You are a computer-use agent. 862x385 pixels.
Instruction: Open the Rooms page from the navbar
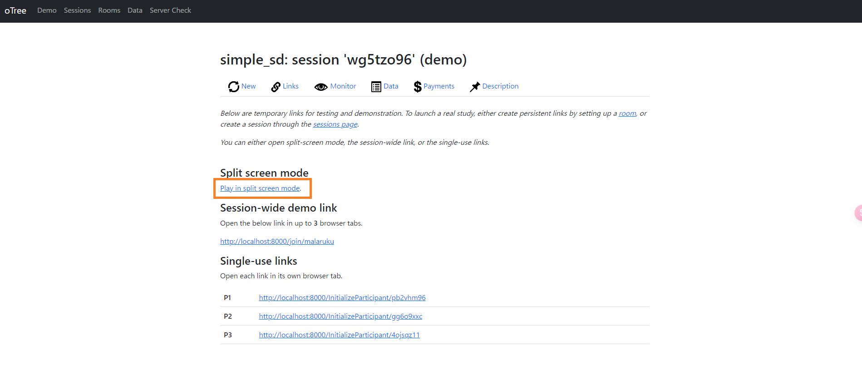coord(109,10)
